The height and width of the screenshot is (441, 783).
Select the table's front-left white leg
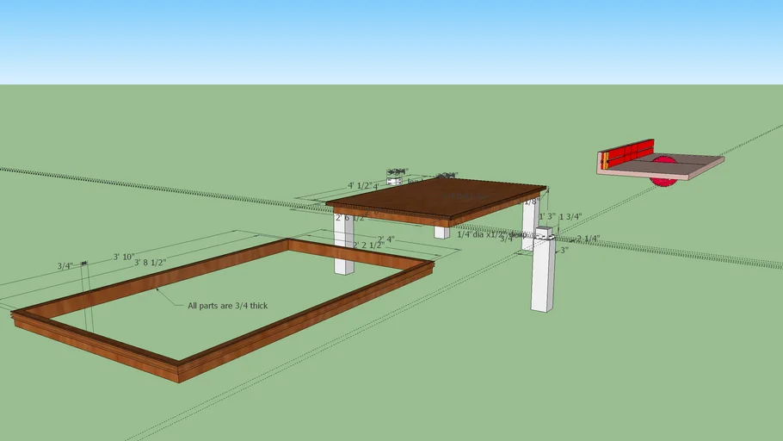343,250
